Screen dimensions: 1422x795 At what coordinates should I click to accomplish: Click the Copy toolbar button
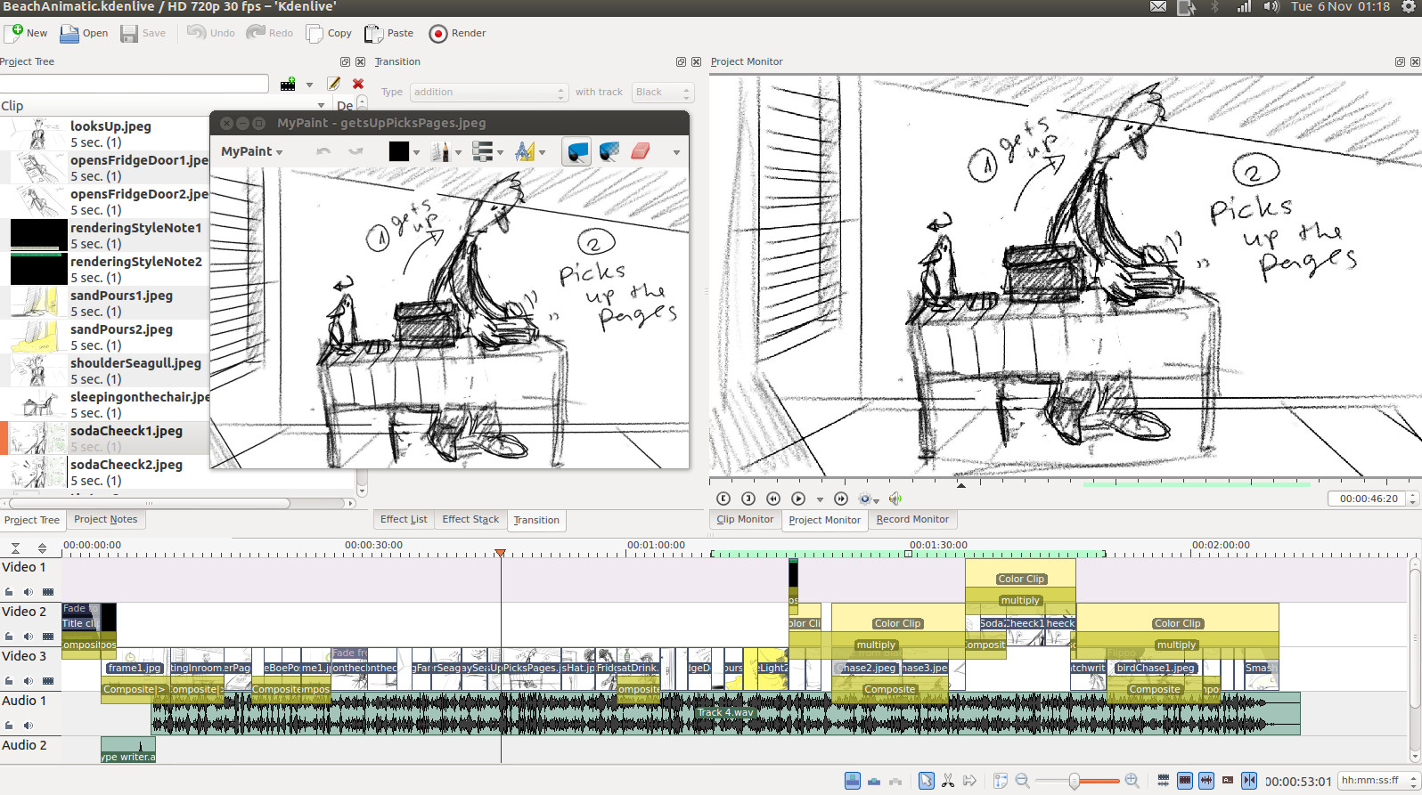(x=329, y=33)
